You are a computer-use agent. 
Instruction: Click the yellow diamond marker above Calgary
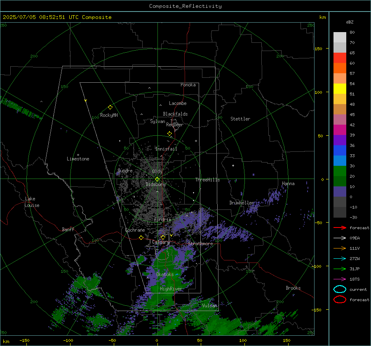[163, 237]
